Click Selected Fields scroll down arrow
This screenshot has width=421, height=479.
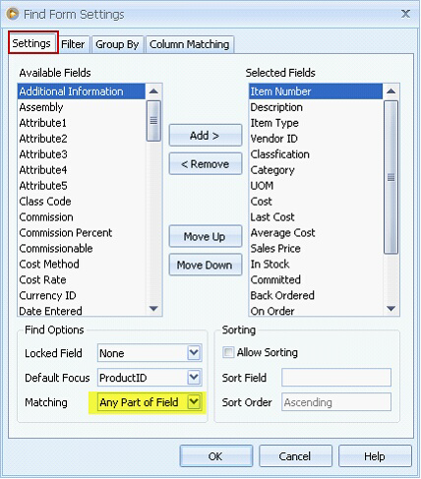tap(391, 308)
